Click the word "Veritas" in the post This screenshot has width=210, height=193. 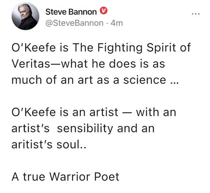pos(31,64)
